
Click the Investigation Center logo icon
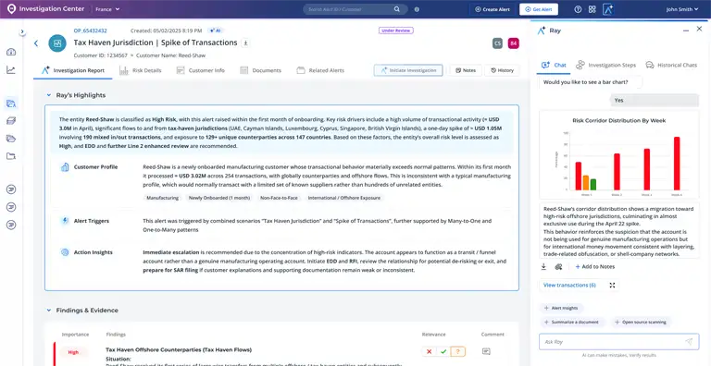point(11,8)
